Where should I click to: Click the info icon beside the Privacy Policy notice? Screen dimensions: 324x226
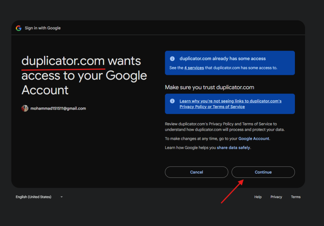172,101
